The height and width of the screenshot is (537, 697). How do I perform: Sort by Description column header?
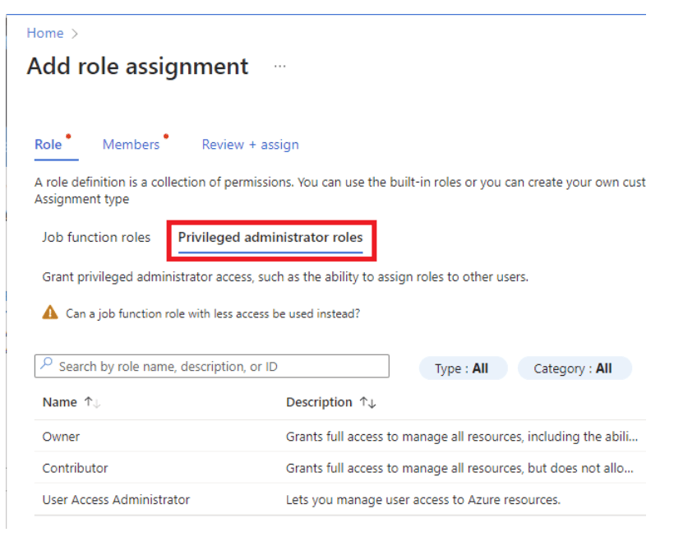point(319,402)
